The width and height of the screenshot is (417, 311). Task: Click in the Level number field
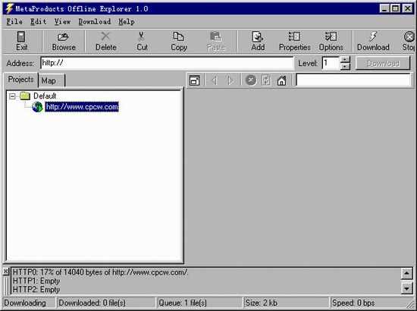click(x=331, y=63)
